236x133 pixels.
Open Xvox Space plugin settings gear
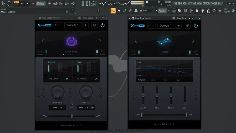(x=40, y=18)
